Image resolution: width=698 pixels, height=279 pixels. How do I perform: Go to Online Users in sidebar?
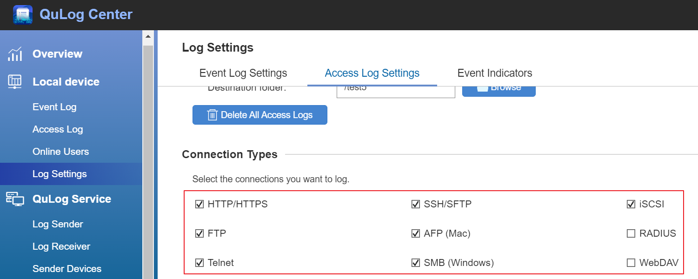[x=60, y=152]
